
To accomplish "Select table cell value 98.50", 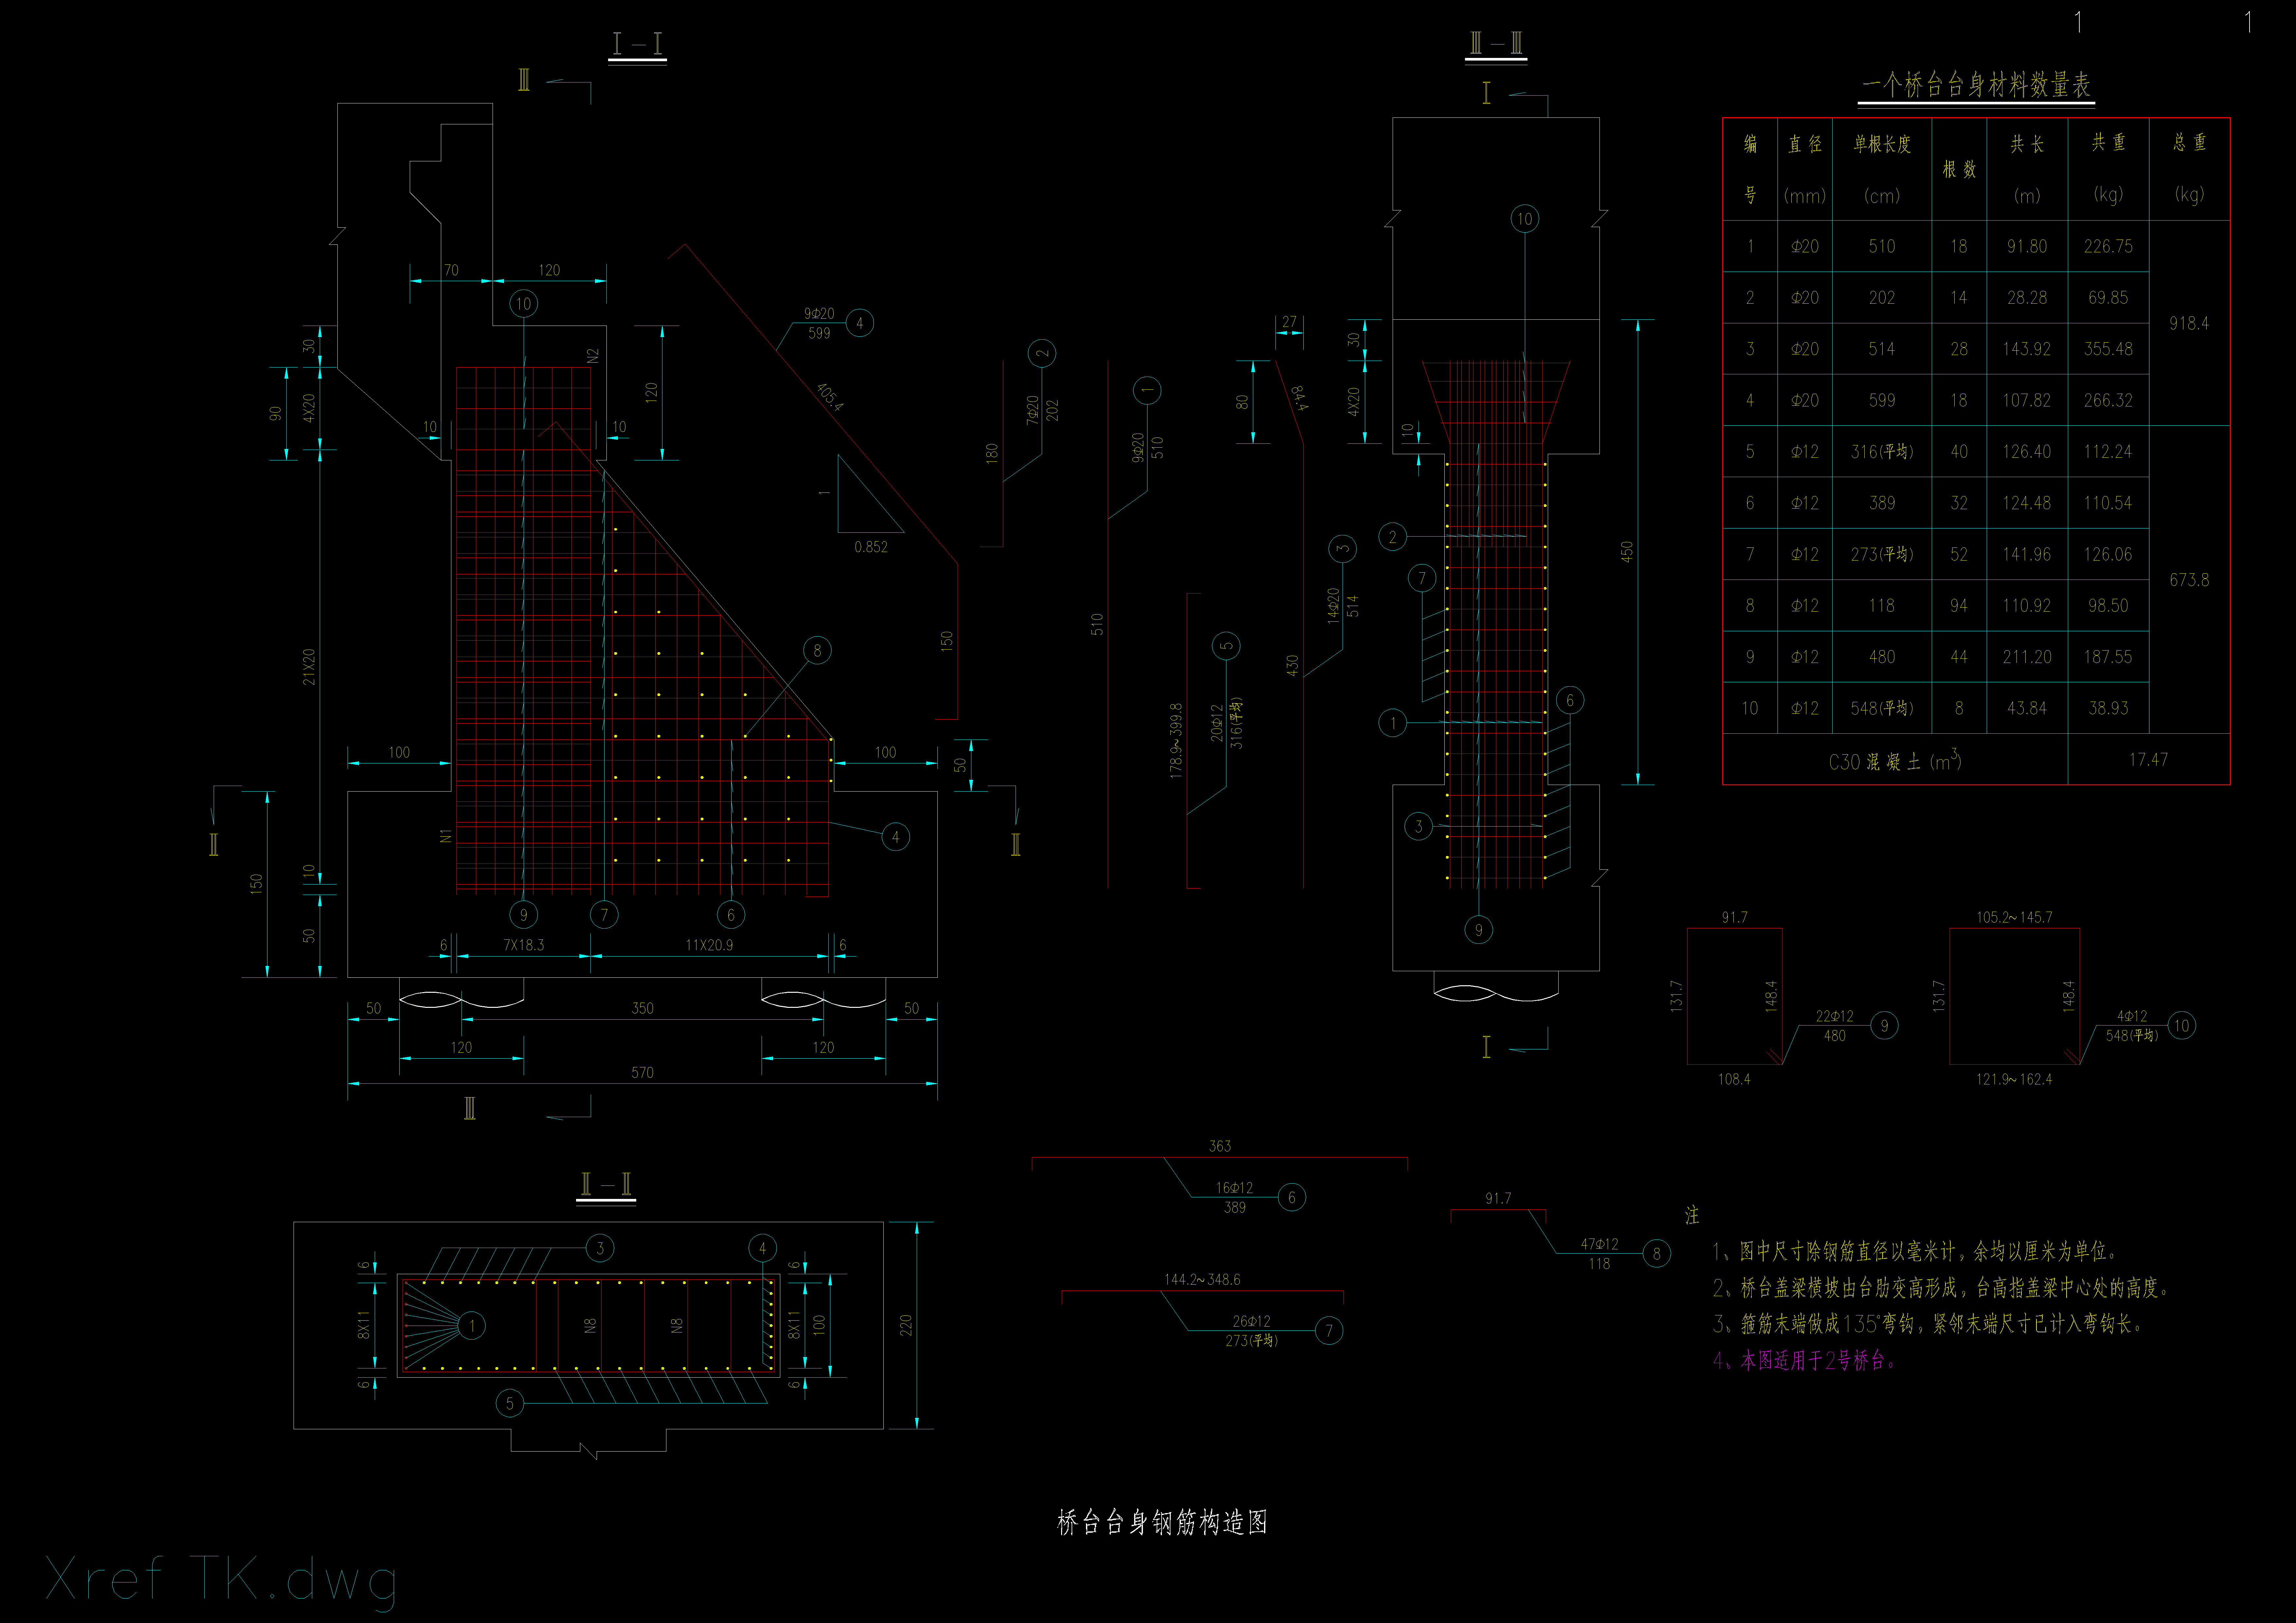I will click(2108, 606).
